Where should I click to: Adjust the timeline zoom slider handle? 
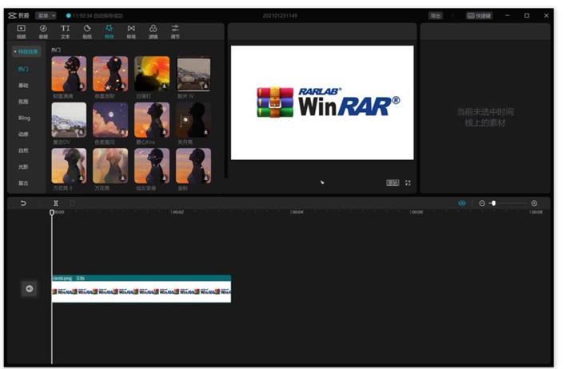(494, 203)
